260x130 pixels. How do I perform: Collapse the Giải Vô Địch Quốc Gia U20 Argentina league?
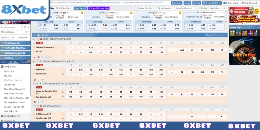[34, 84]
